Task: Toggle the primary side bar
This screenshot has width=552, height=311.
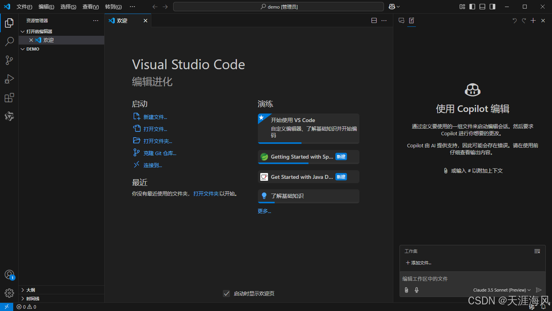Action: coord(472,7)
